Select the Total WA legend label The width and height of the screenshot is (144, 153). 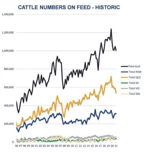click(134, 94)
